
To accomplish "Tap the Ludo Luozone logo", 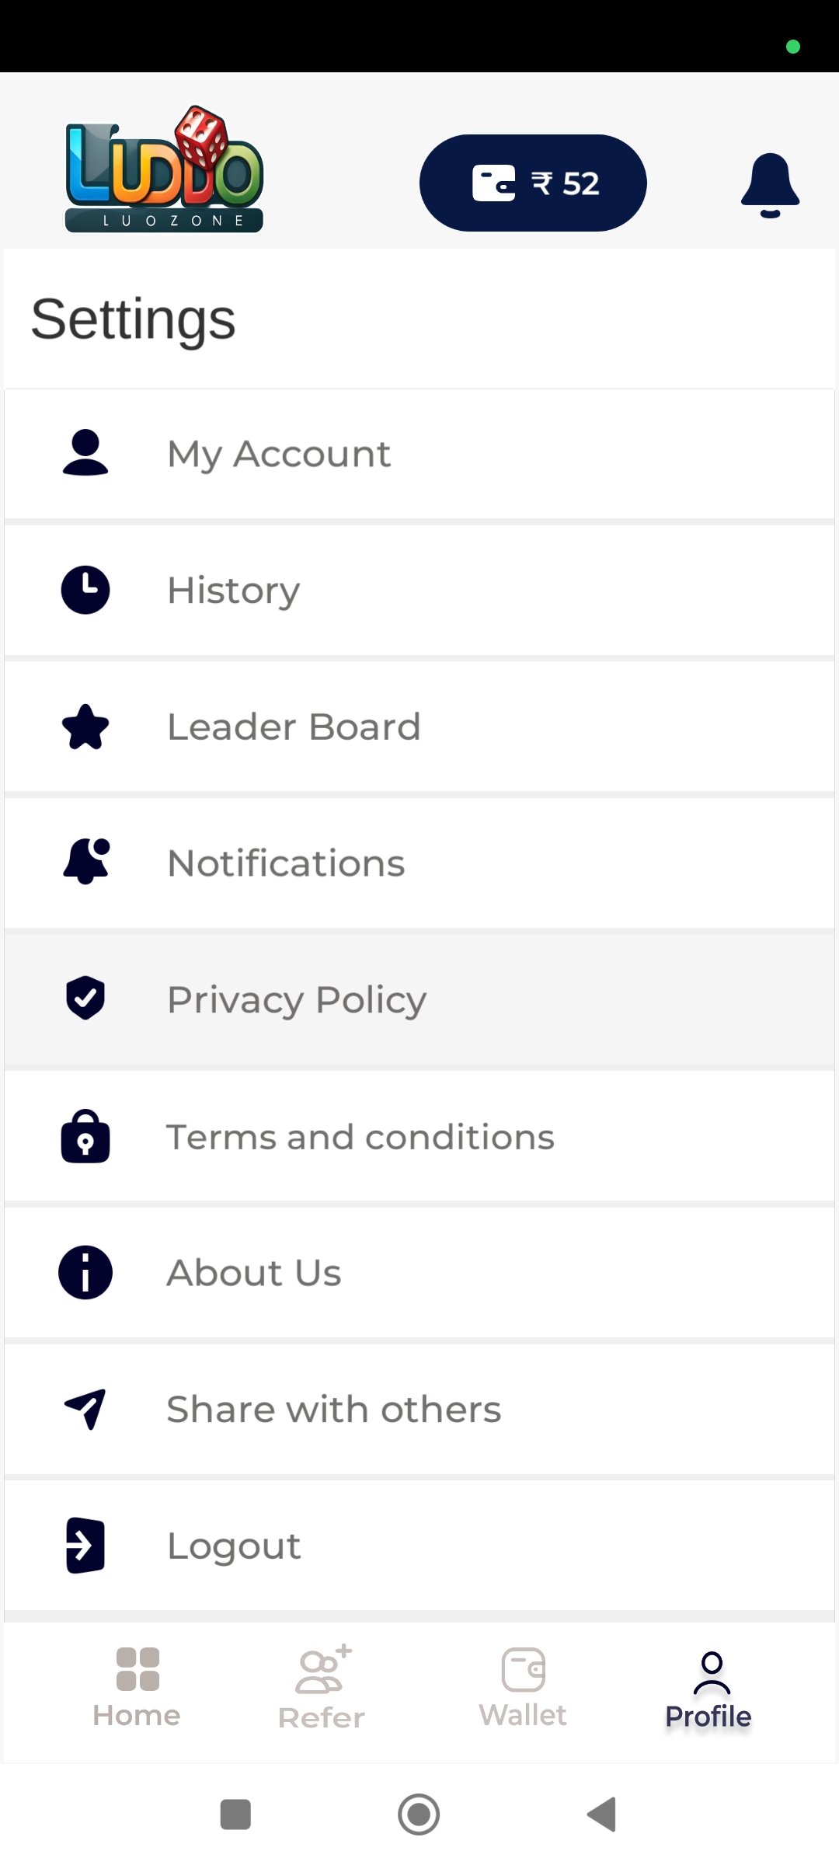I will [x=165, y=171].
